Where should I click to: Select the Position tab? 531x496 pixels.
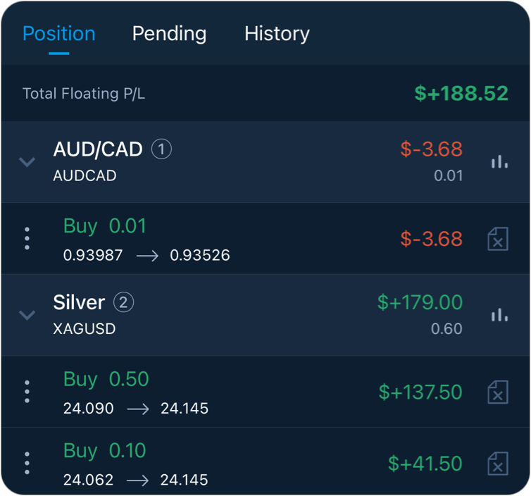click(58, 34)
